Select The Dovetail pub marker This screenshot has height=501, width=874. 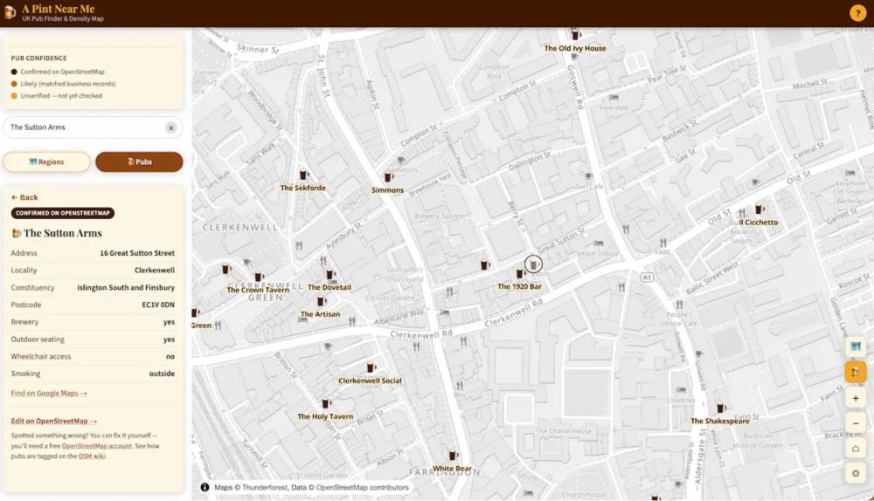[330, 274]
